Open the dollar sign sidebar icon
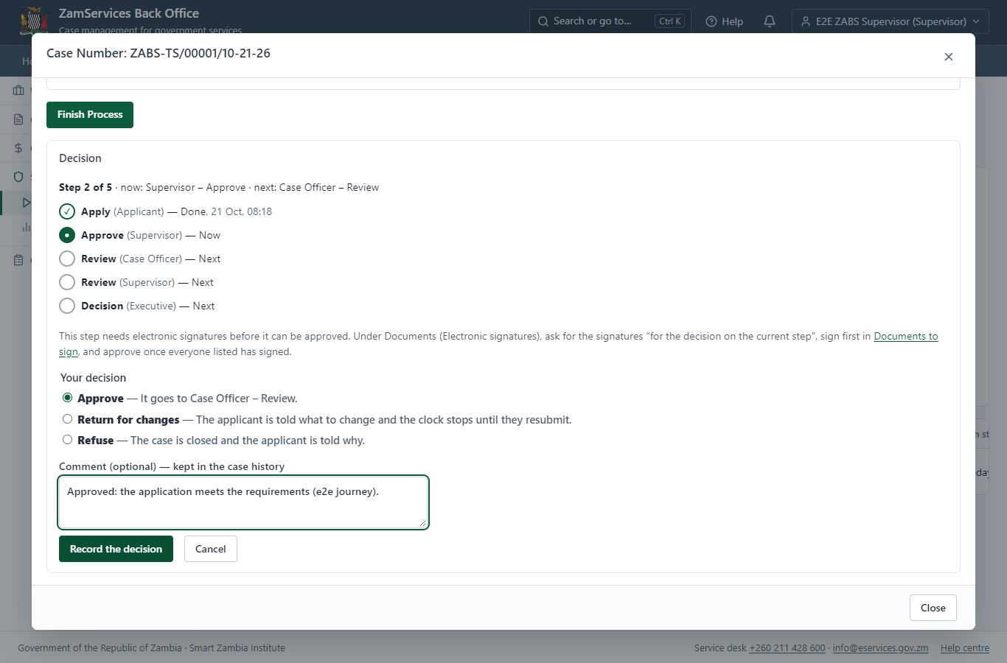 coord(18,148)
